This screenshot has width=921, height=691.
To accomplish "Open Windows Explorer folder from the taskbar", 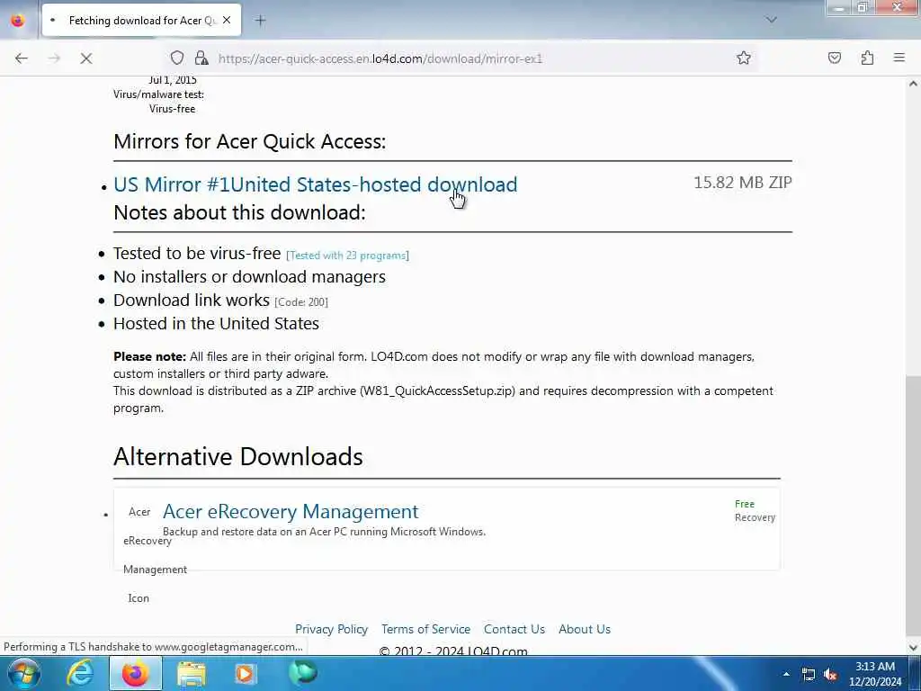I will click(x=192, y=674).
